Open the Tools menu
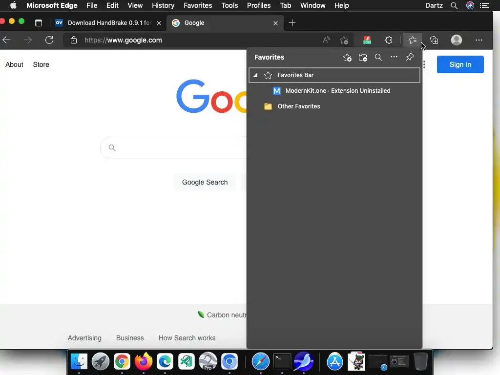The height and width of the screenshot is (375, 500). click(x=229, y=5)
